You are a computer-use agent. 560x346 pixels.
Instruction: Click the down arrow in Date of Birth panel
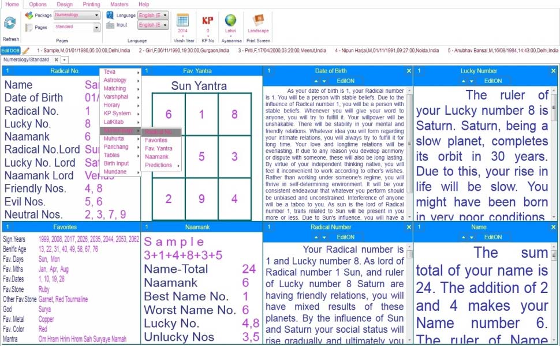click(x=324, y=81)
